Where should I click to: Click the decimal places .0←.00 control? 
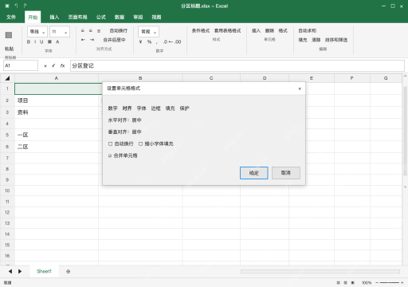(172, 41)
